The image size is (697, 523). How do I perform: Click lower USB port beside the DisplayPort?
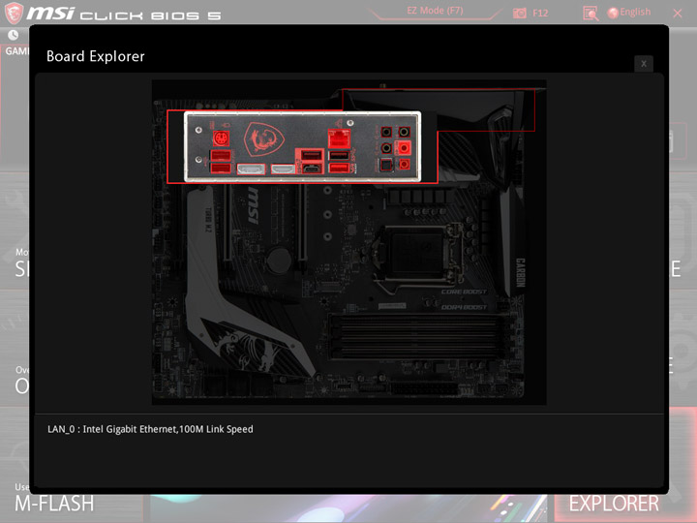pos(221,169)
